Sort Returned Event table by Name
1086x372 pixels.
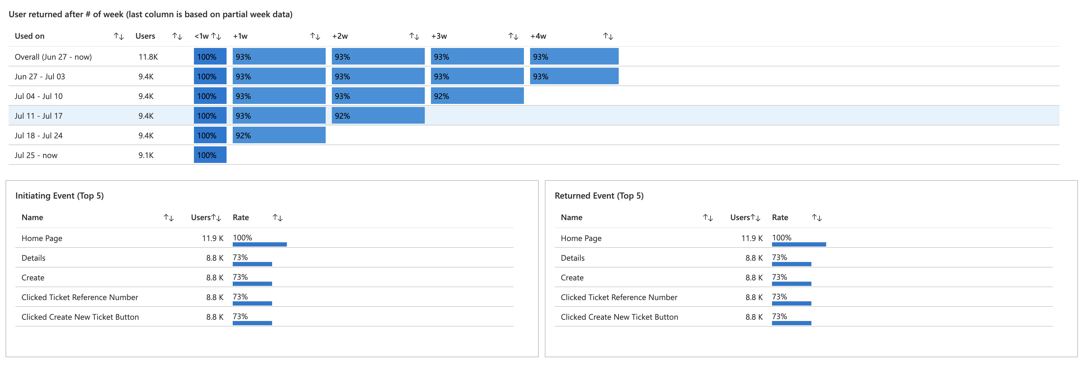[708, 217]
